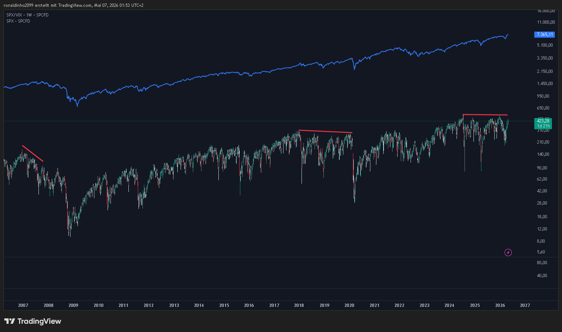Click the 1d 21h countdown label
Image resolution: width=562 pixels, height=332 pixels.
543,126
